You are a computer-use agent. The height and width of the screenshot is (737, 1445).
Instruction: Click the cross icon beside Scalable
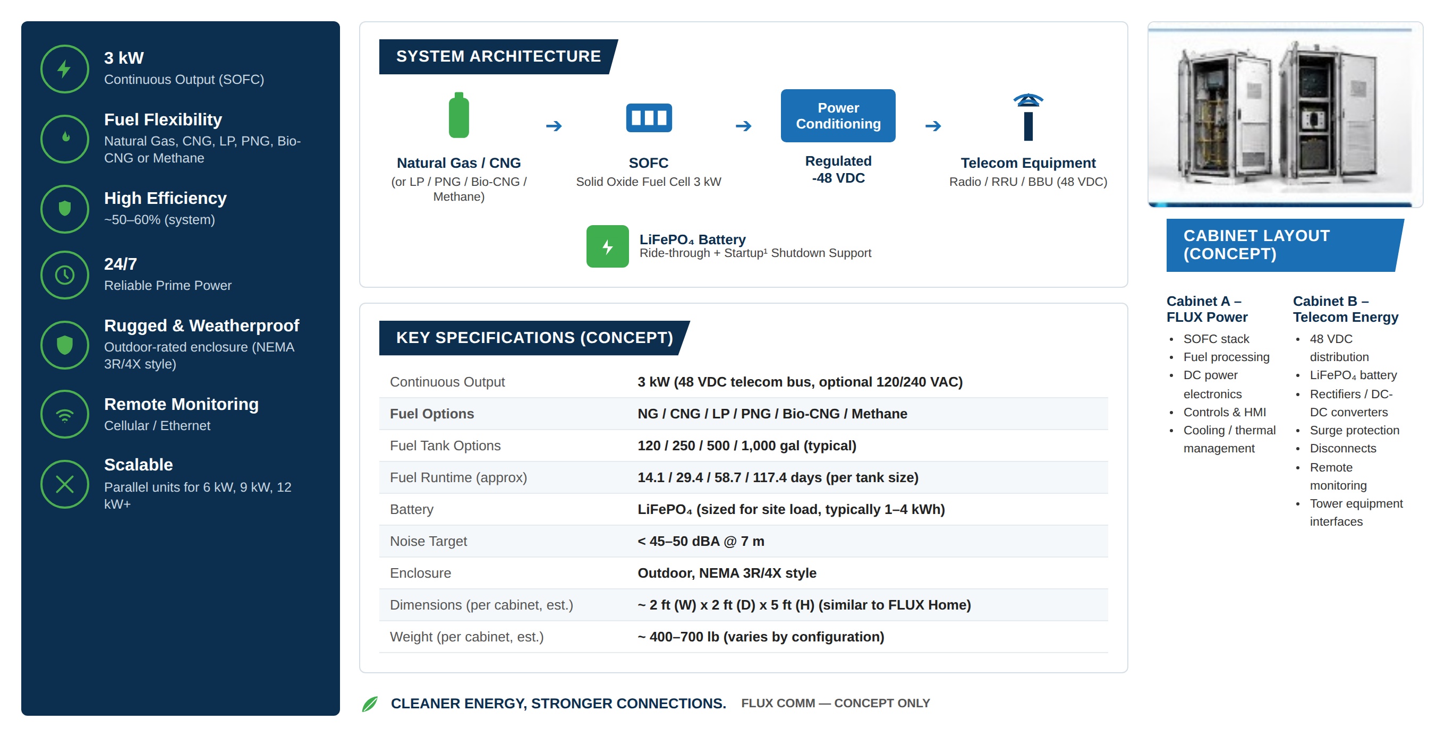click(x=64, y=484)
